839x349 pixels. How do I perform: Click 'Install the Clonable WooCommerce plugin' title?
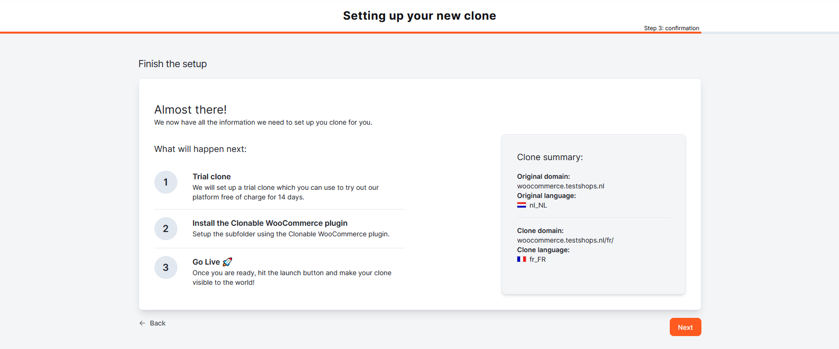270,223
